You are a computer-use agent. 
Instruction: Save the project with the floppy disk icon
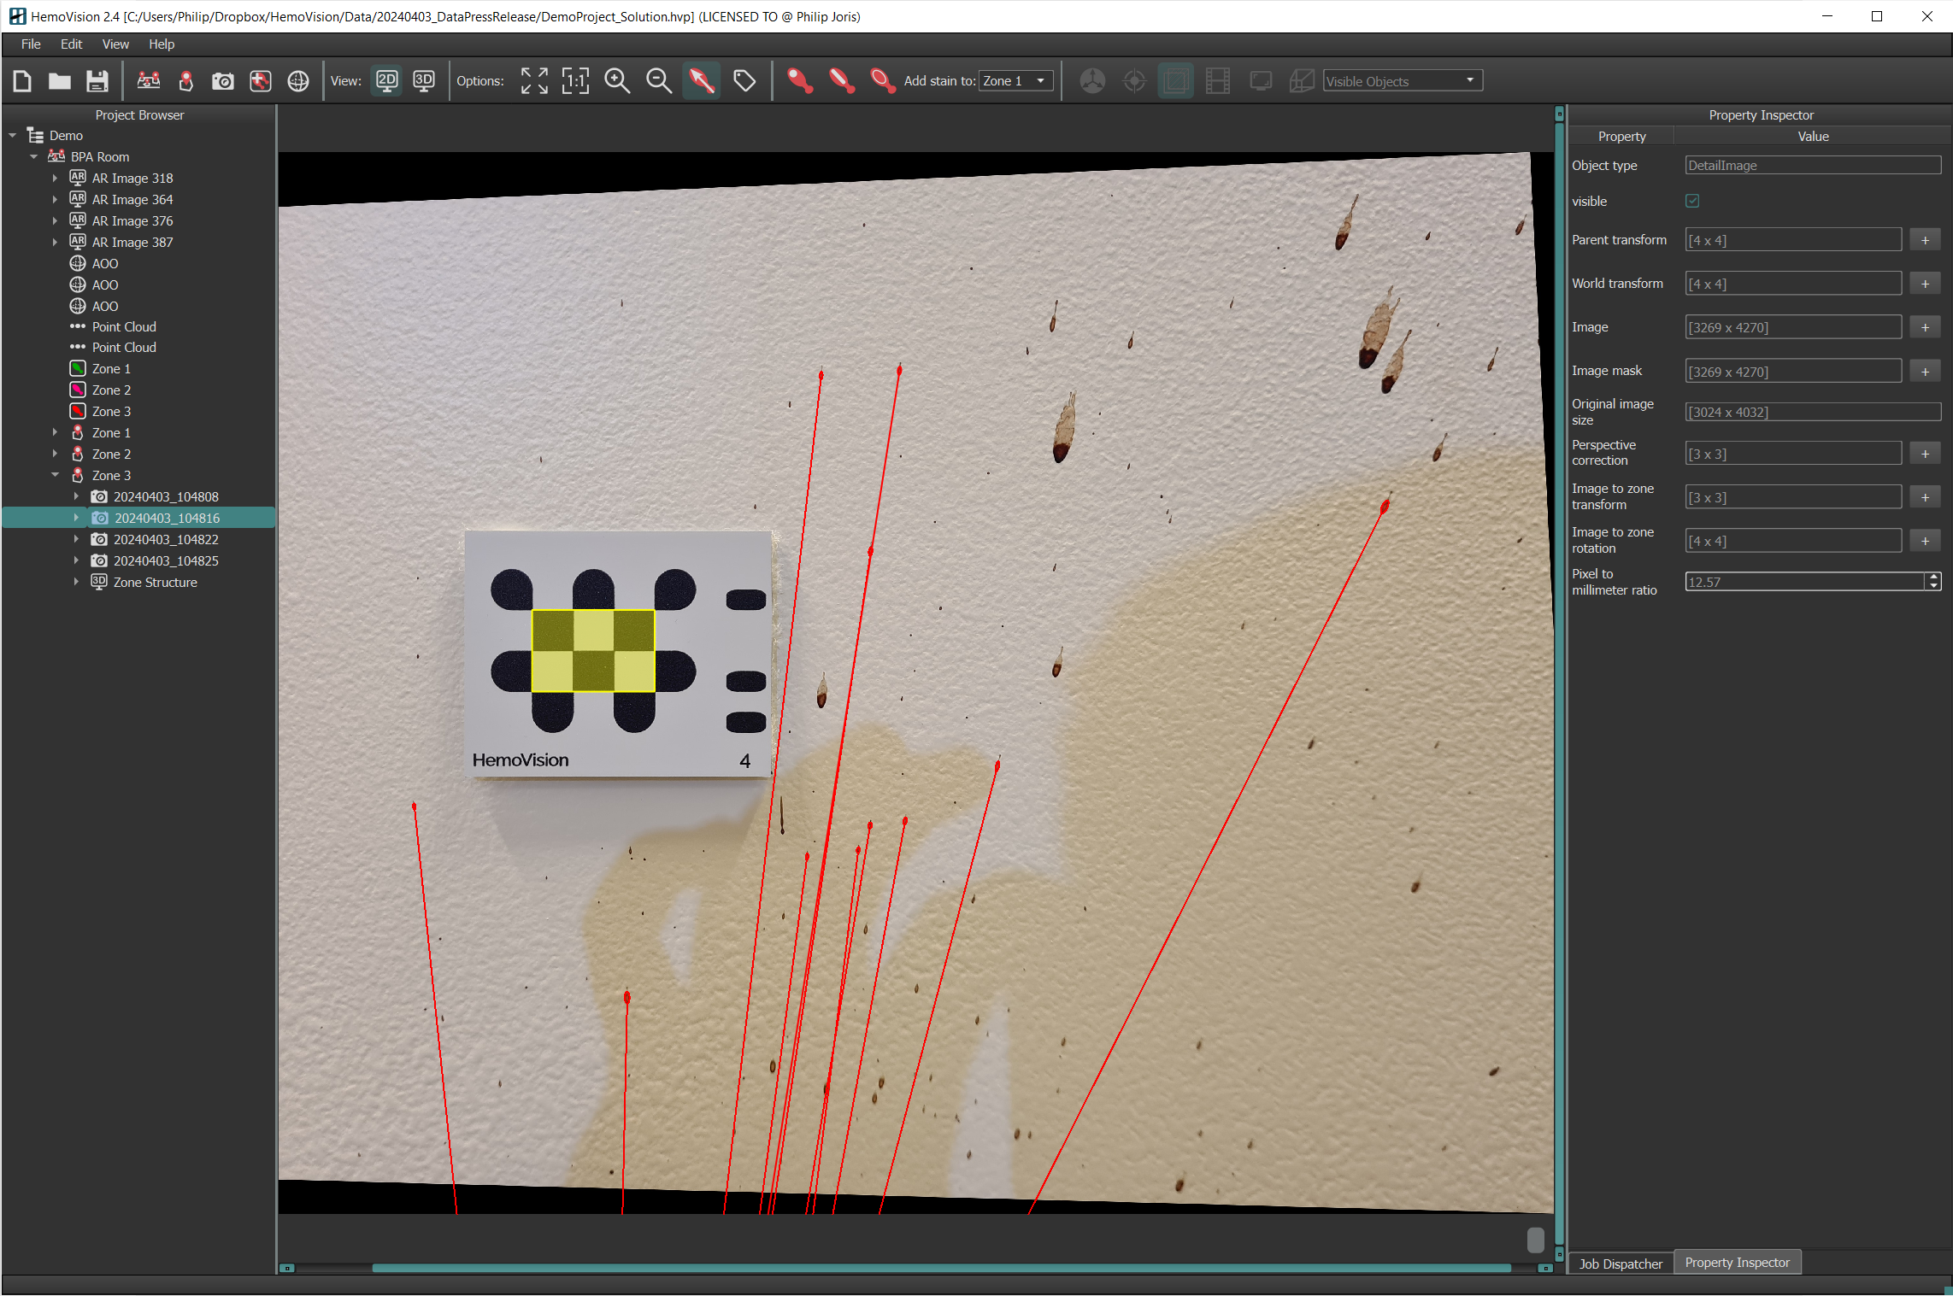tap(97, 81)
